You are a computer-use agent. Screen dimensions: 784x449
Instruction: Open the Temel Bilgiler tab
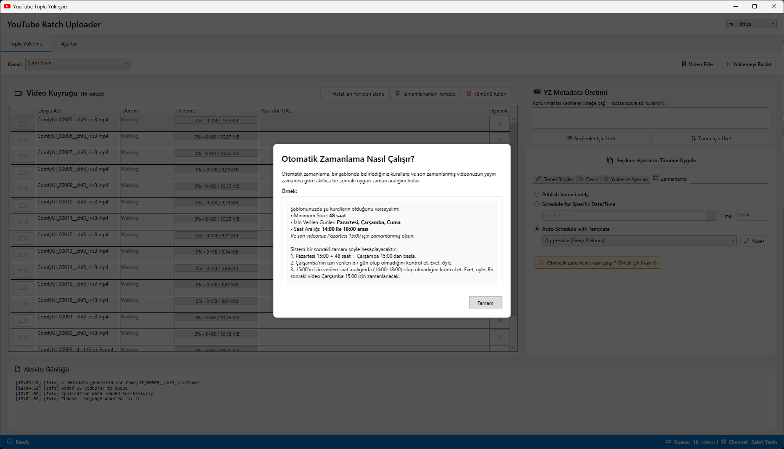click(554, 179)
